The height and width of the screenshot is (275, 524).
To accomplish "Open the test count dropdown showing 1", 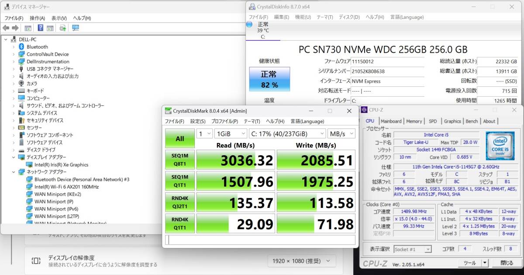I will [x=204, y=133].
